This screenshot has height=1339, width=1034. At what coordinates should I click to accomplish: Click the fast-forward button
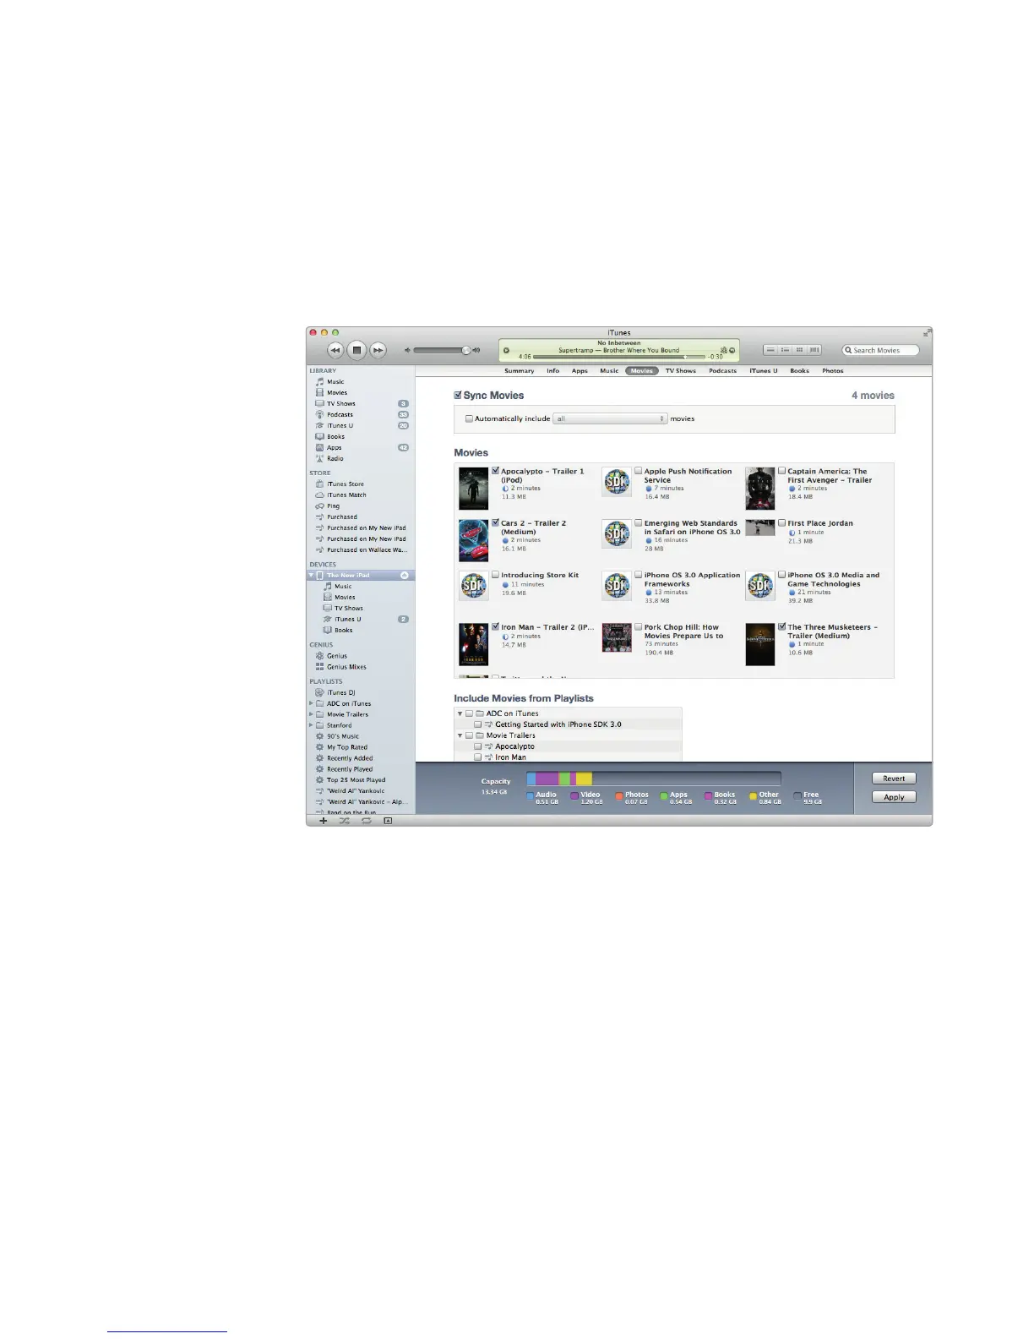pos(378,350)
